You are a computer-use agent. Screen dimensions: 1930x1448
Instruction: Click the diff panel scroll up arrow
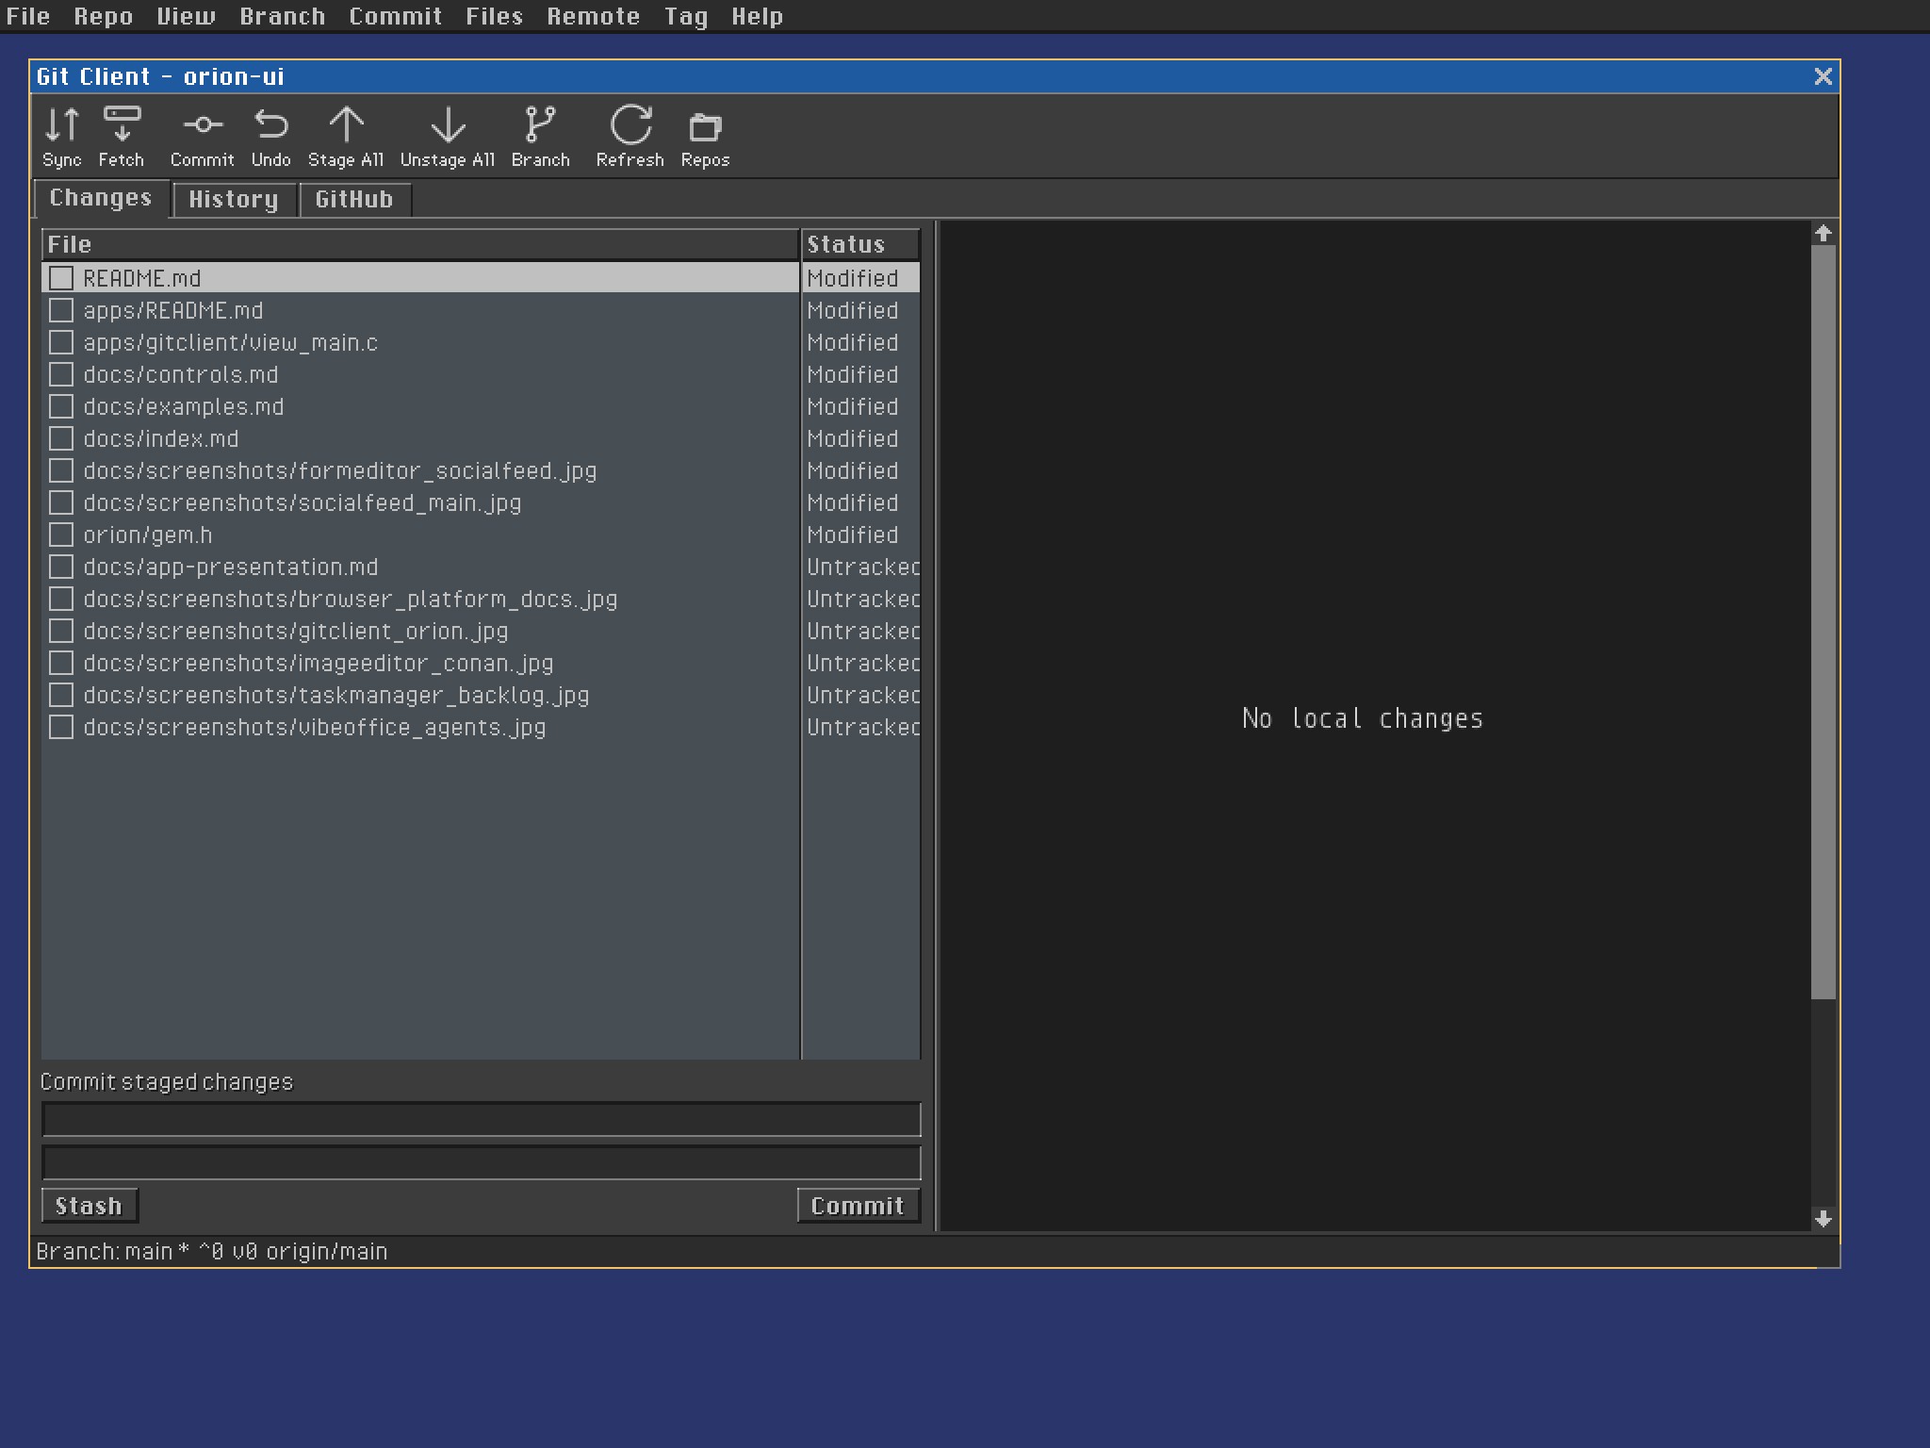[x=1824, y=233]
